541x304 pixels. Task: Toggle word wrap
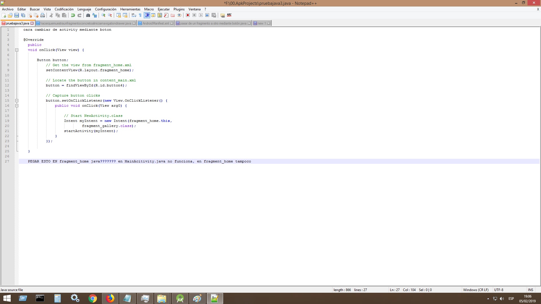point(134,15)
